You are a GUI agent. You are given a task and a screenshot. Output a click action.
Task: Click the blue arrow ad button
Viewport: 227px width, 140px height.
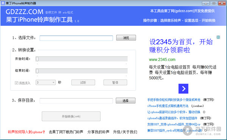pyautogui.click(x=183, y=88)
